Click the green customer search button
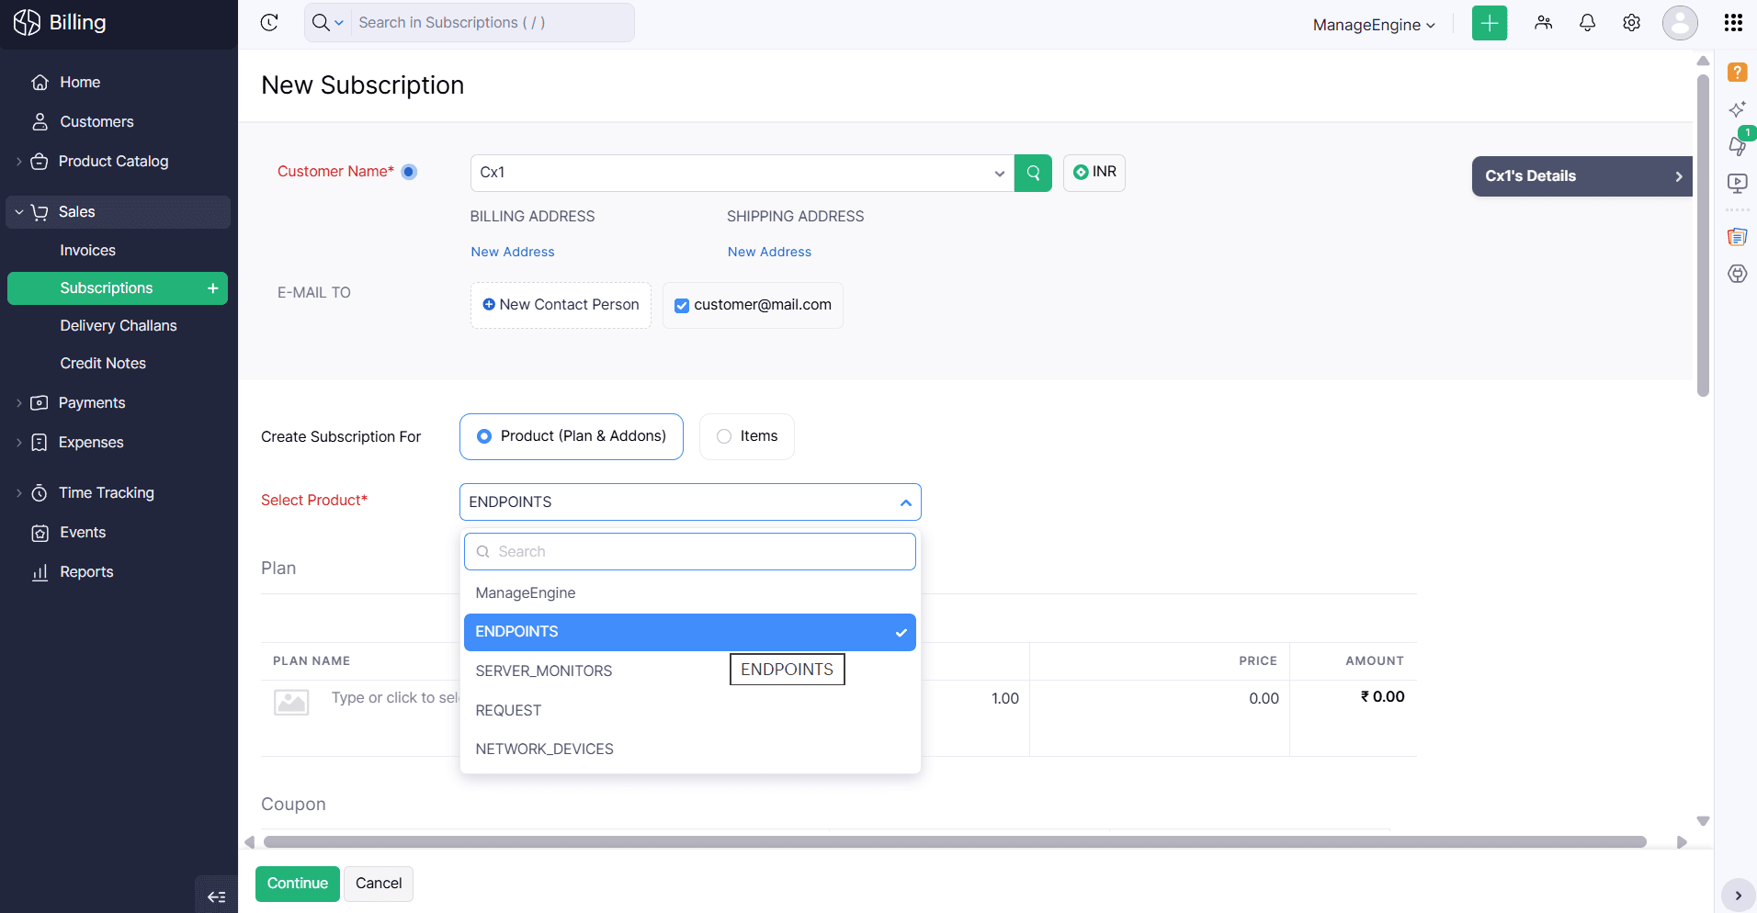 pos(1033,173)
